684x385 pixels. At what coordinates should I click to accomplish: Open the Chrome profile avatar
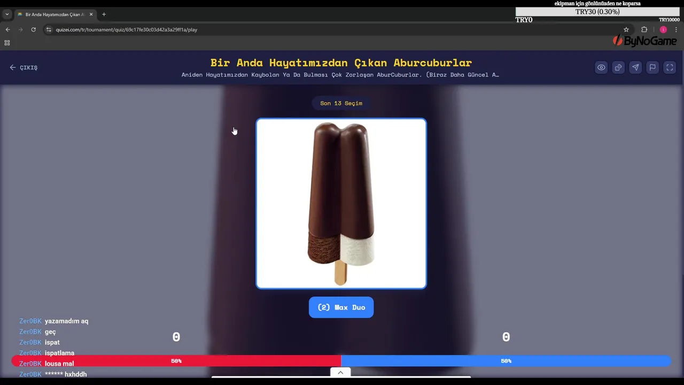point(663,29)
